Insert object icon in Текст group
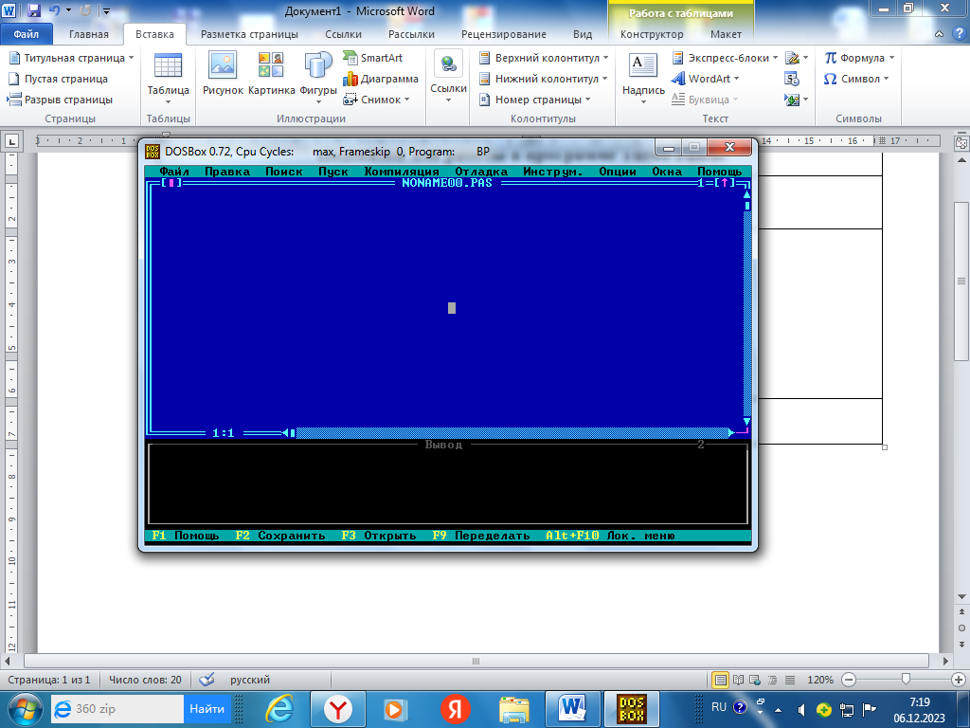 click(792, 100)
